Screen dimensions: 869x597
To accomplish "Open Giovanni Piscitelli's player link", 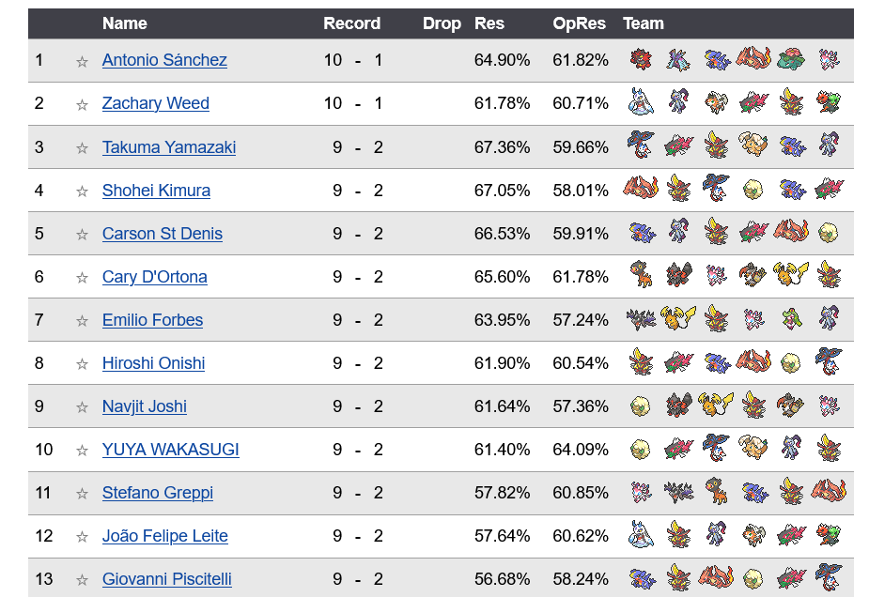I will click(x=167, y=579).
